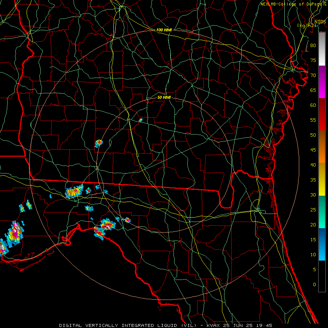This screenshot has height=328, width=328.
Task: Pick the yellow segment of the VIL color bar
Action: [x=322, y=179]
